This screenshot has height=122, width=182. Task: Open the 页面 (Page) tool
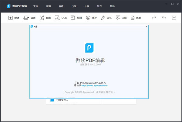(76, 18)
